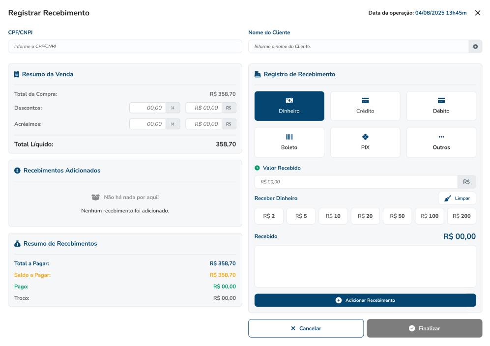Add R$ 200 cash bill
Screen dimensions: 490x346
pos(461,216)
